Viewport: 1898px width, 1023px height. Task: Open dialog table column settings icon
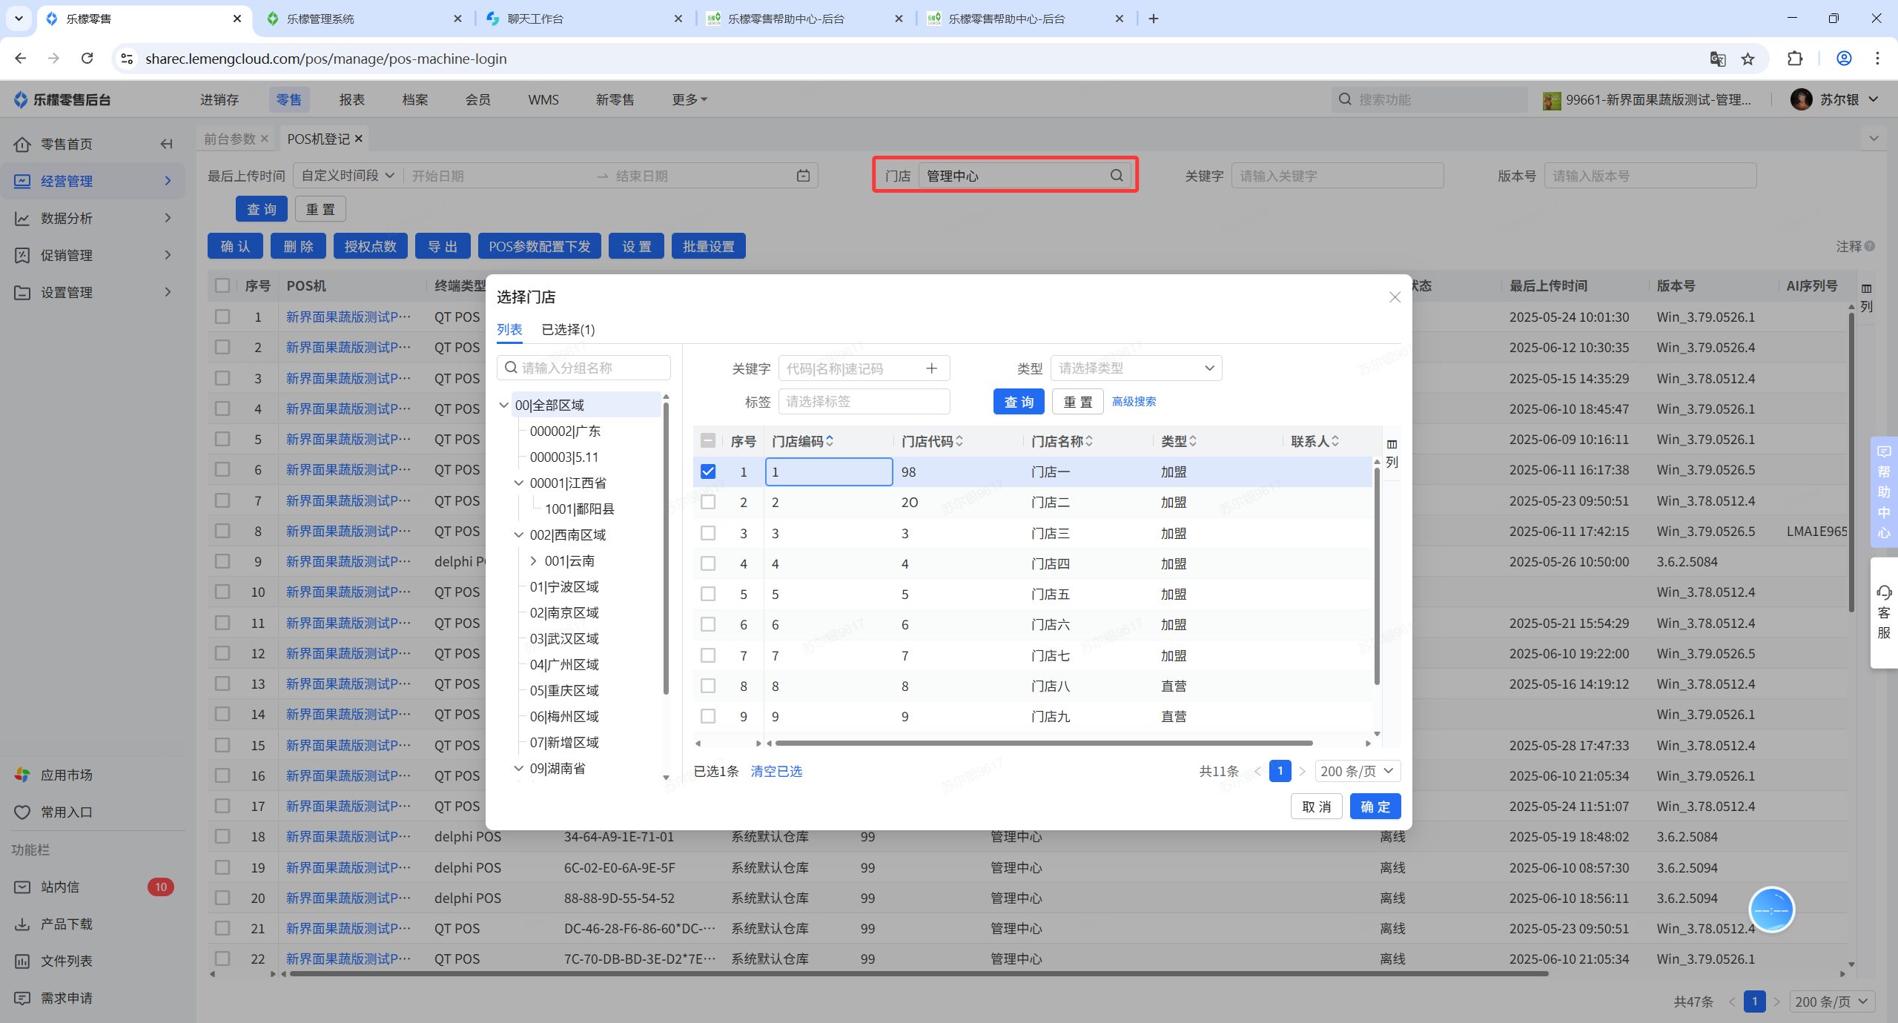(1392, 453)
